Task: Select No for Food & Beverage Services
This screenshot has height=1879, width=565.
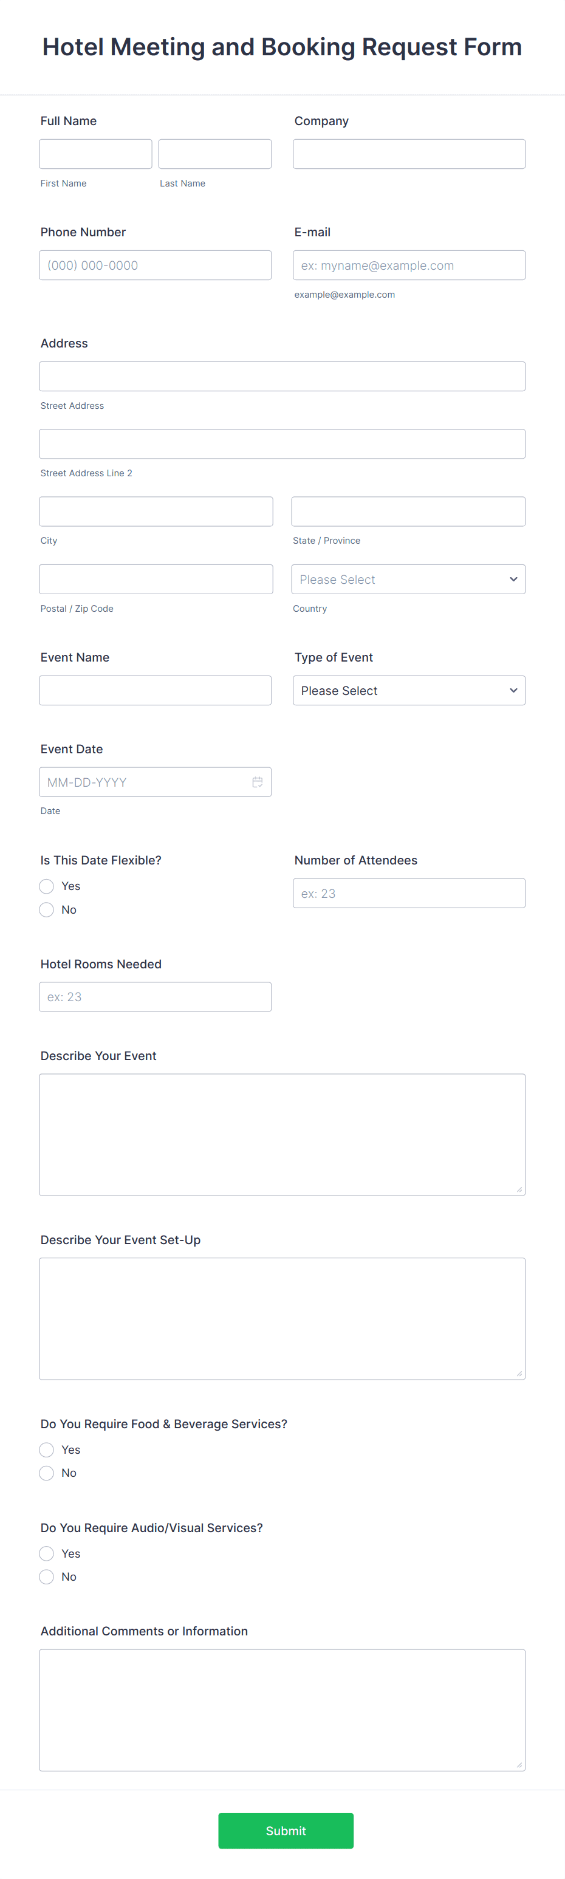Action: (x=46, y=1473)
